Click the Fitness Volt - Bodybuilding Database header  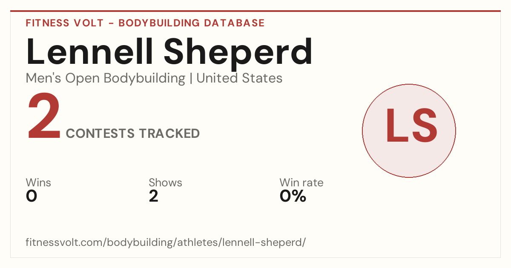tap(145, 23)
